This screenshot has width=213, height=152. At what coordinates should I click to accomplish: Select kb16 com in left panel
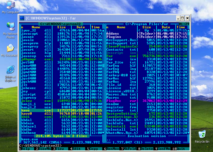click(62, 117)
